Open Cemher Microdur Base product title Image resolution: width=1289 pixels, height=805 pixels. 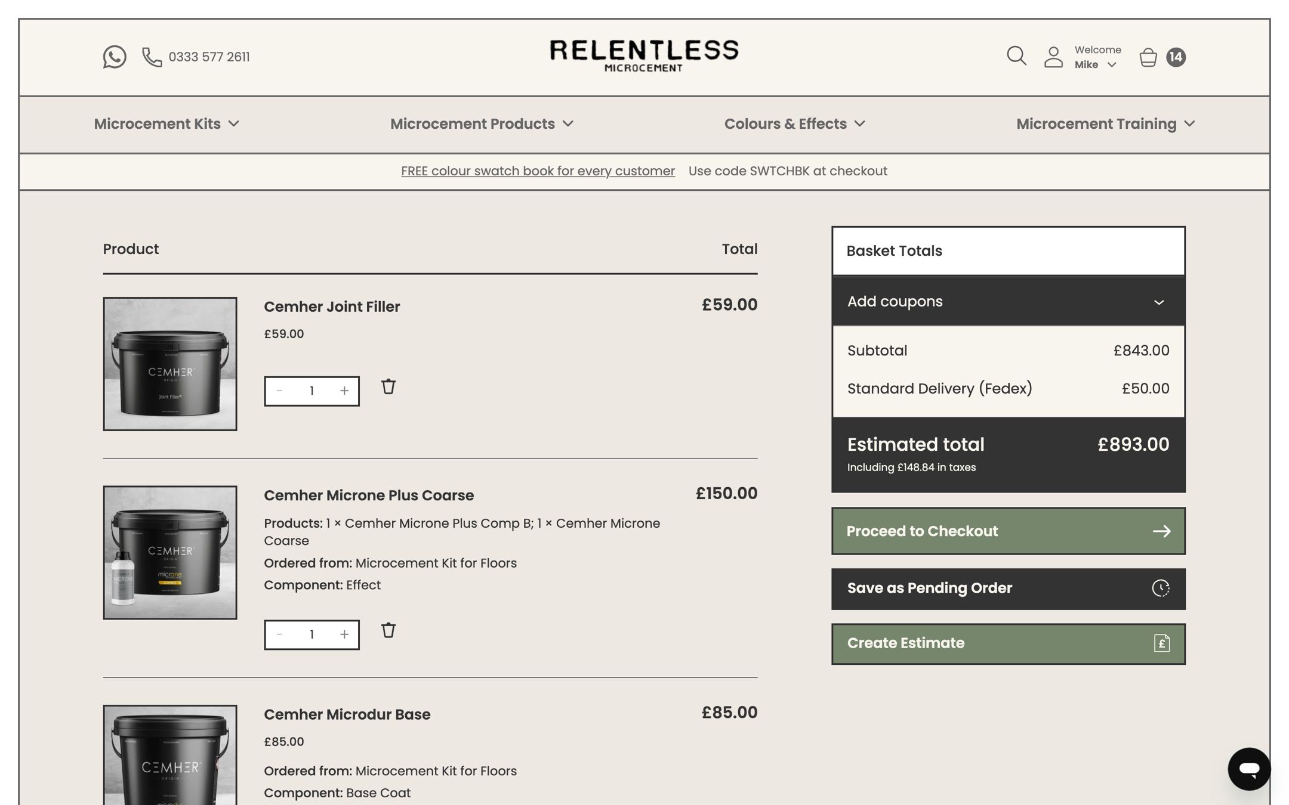tap(347, 714)
